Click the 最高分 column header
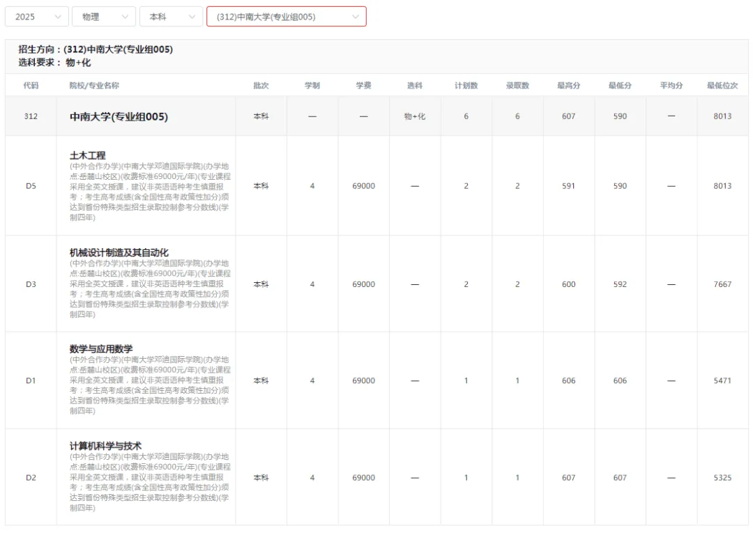The width and height of the screenshot is (753, 533). coord(569,86)
